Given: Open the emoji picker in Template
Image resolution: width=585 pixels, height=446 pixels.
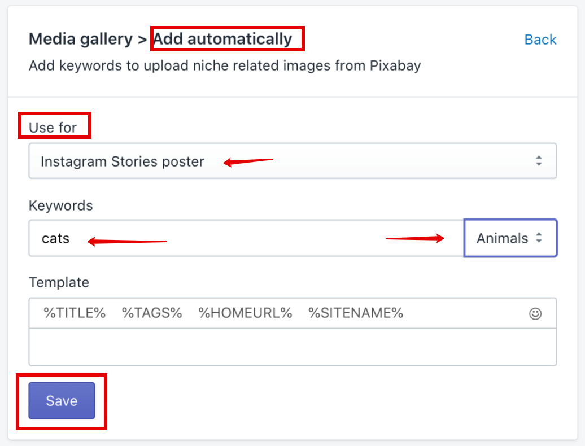Looking at the screenshot, I should [535, 314].
